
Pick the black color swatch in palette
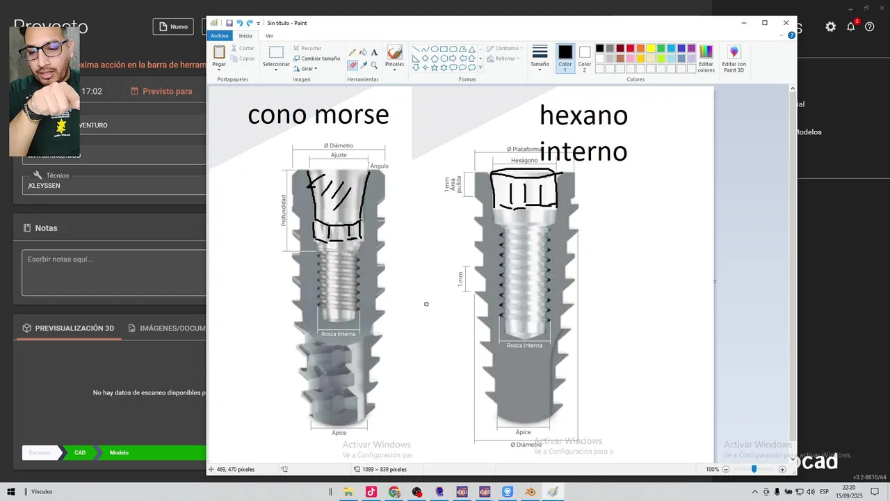click(599, 49)
